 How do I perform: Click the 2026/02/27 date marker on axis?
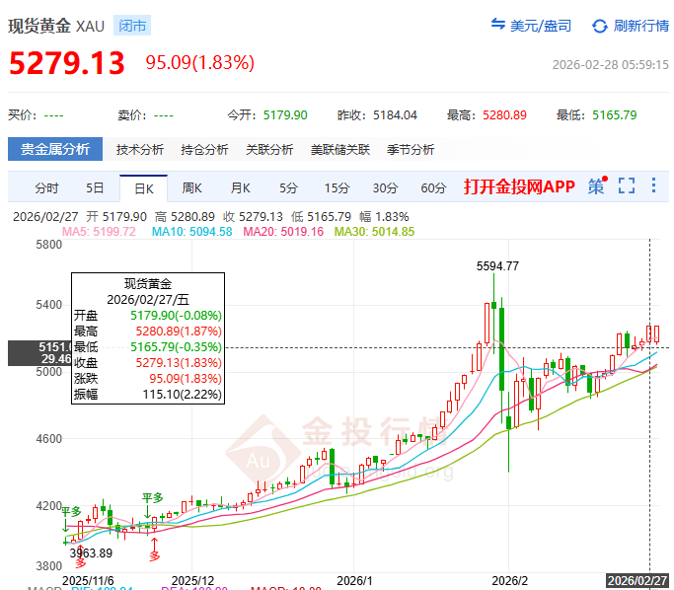tap(637, 580)
